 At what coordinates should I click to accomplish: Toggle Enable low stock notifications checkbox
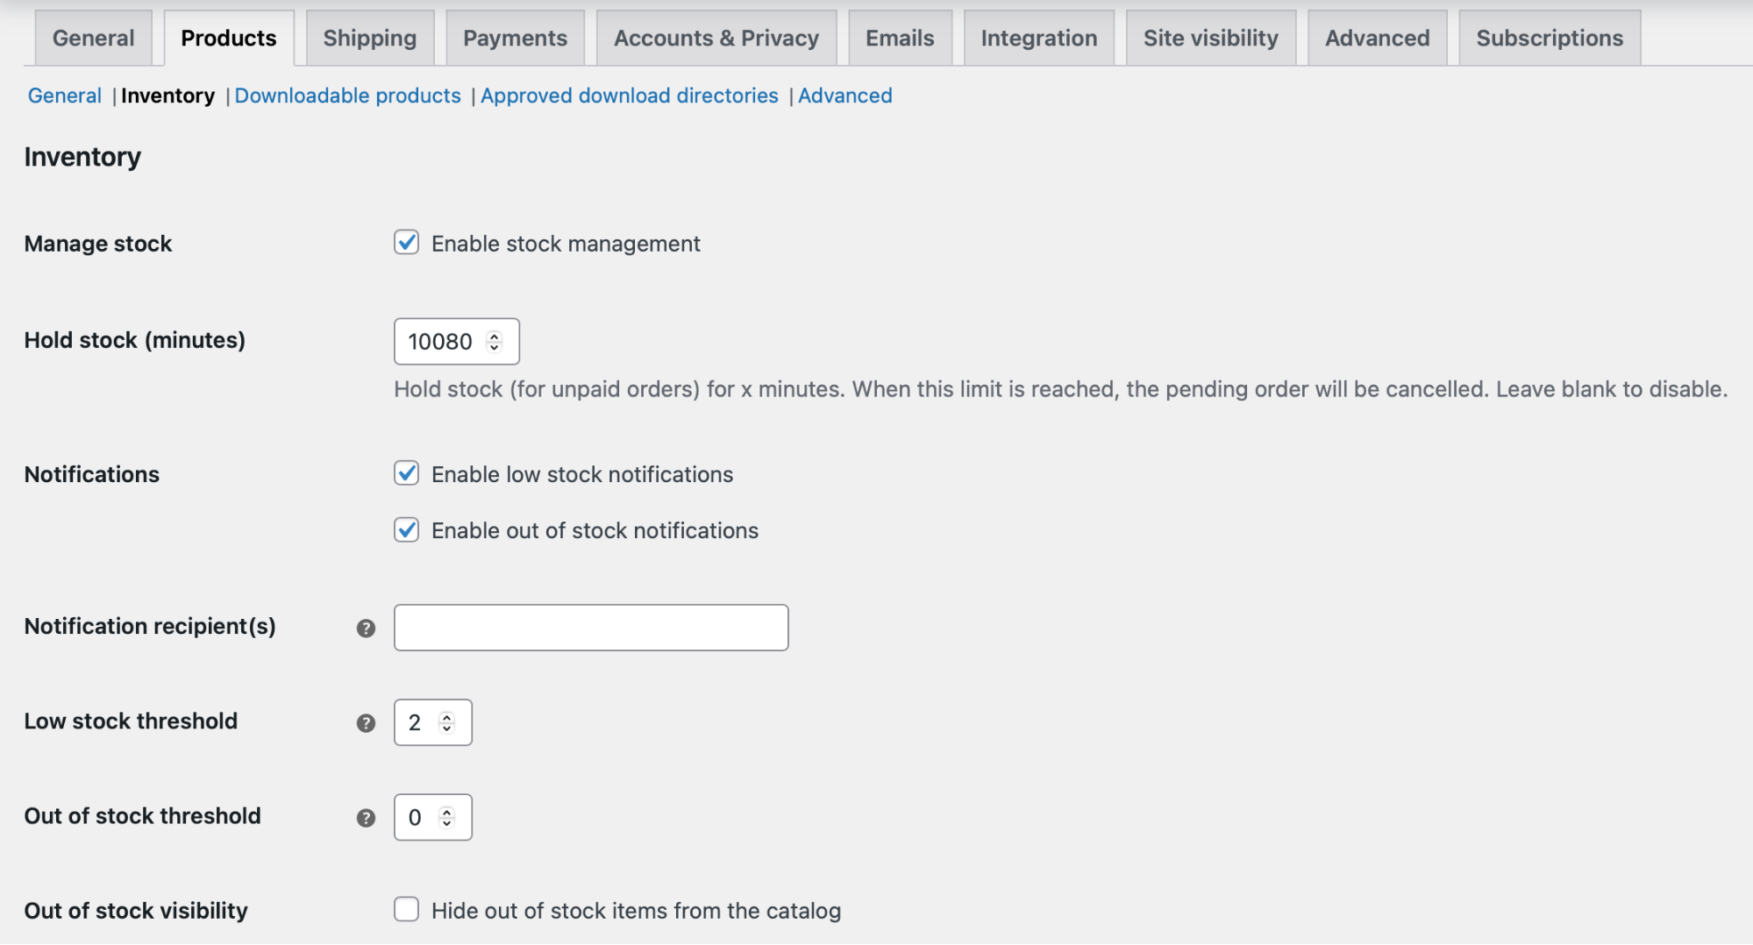point(406,473)
